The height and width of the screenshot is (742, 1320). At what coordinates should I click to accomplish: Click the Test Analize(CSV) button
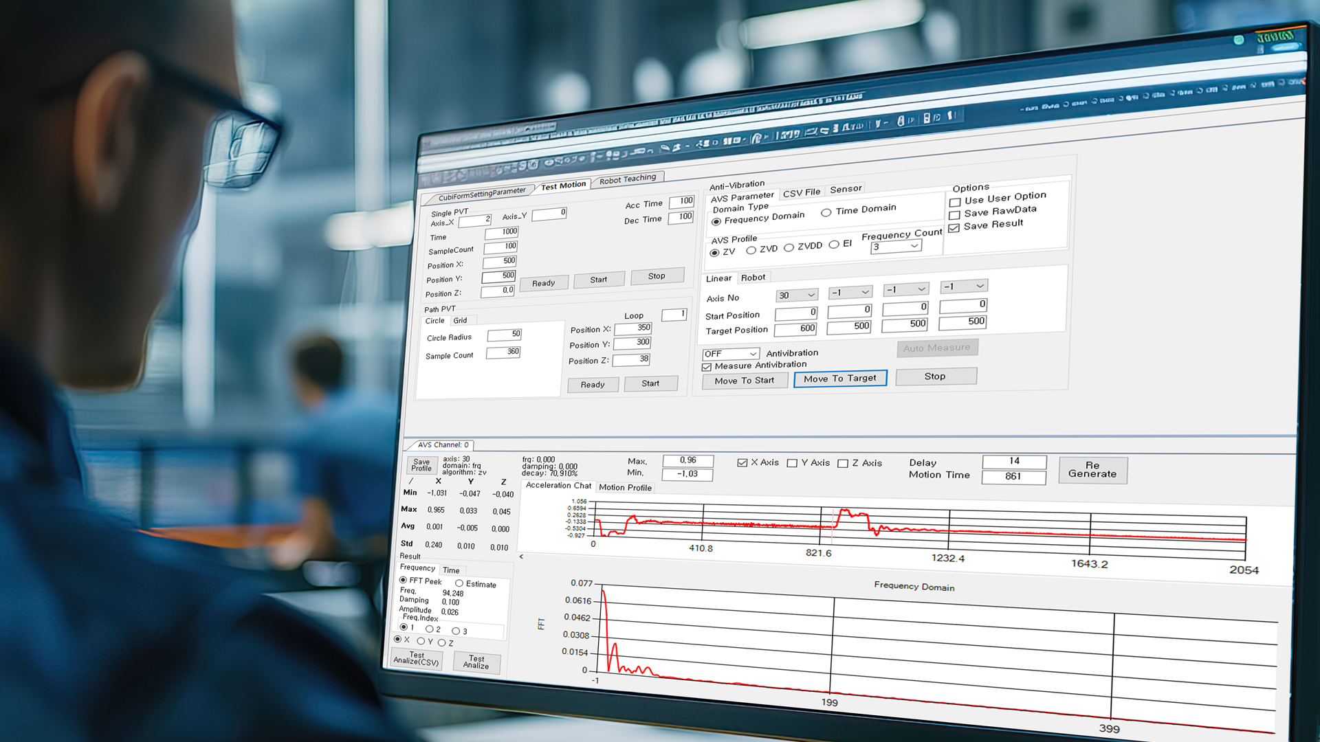(x=416, y=659)
